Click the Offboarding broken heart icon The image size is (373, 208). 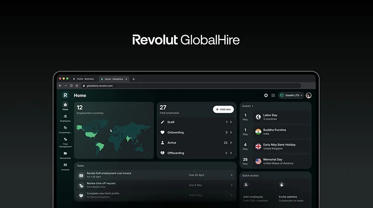(x=162, y=153)
